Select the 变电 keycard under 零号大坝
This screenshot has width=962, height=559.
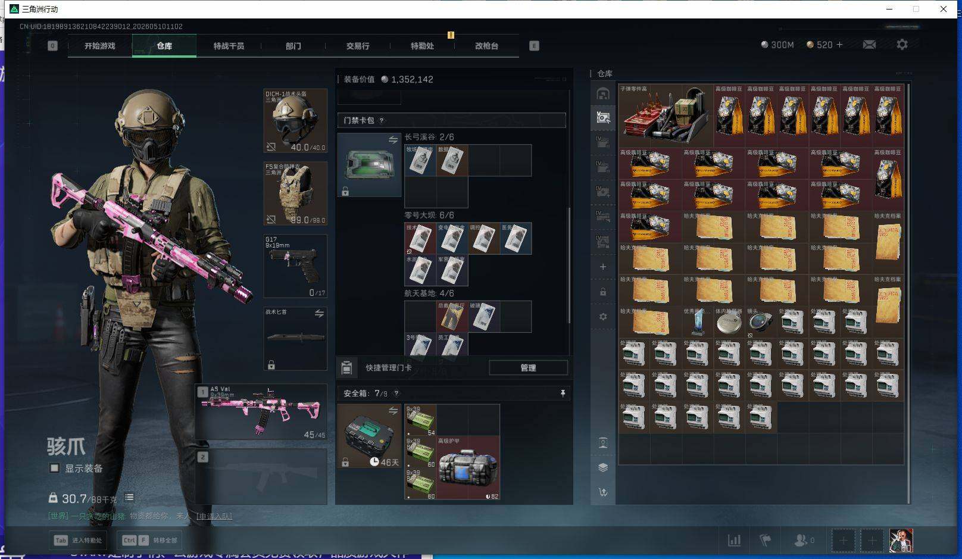pyautogui.click(x=452, y=238)
